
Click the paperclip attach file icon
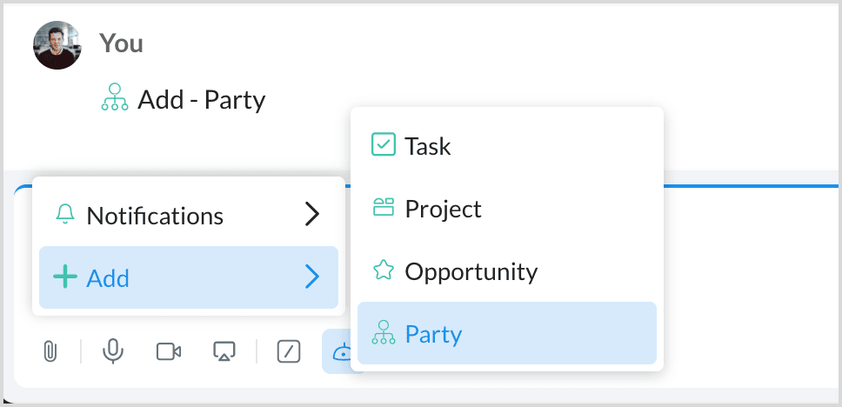tap(50, 351)
